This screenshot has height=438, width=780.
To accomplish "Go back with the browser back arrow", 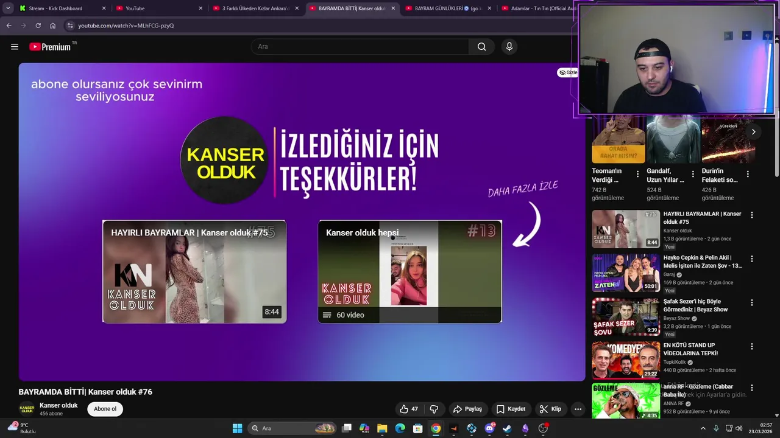I will (9, 26).
